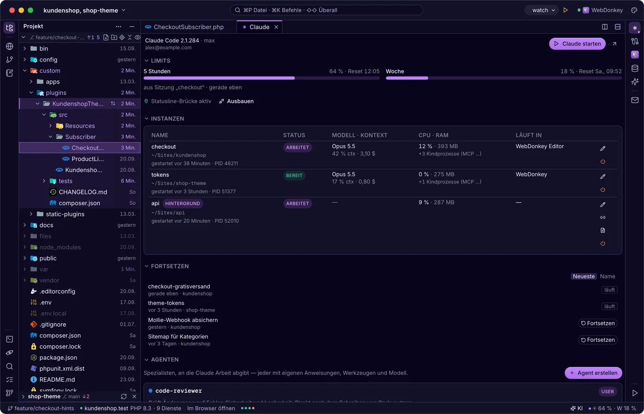644x414 pixels.
Task: Open the Projekt panel more options menu
Action: [119, 27]
